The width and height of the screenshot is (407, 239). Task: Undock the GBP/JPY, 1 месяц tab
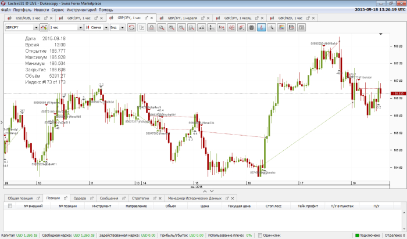(257, 18)
